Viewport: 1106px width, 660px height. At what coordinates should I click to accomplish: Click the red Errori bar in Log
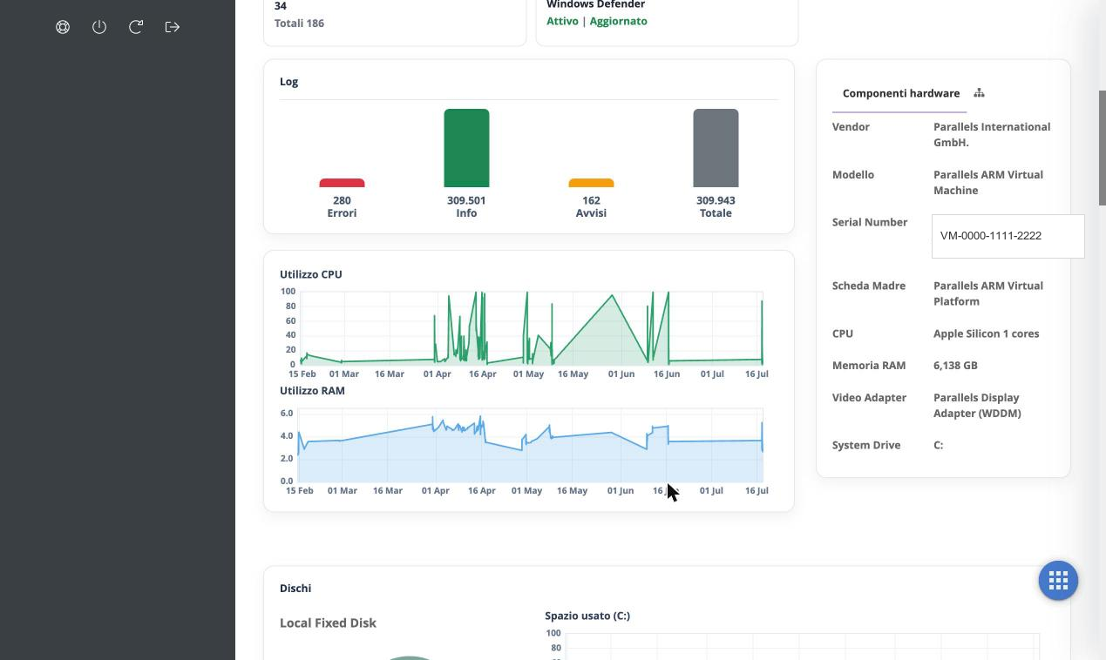pyautogui.click(x=342, y=183)
